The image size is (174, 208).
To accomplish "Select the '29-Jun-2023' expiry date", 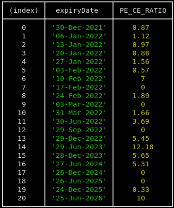I will (x=79, y=147).
